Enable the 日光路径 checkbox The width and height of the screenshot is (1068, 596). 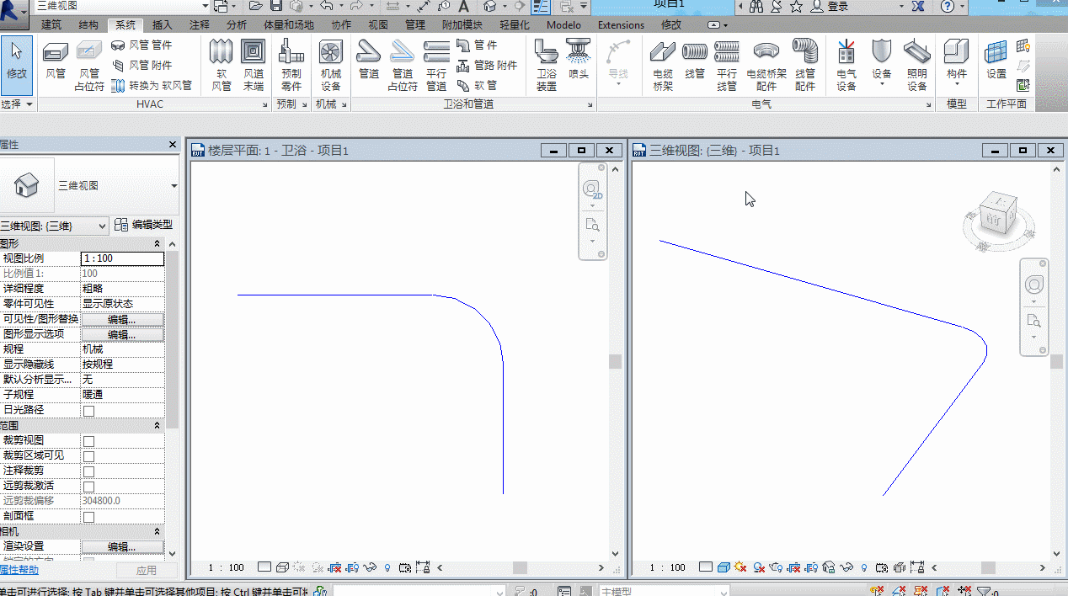[x=88, y=411]
